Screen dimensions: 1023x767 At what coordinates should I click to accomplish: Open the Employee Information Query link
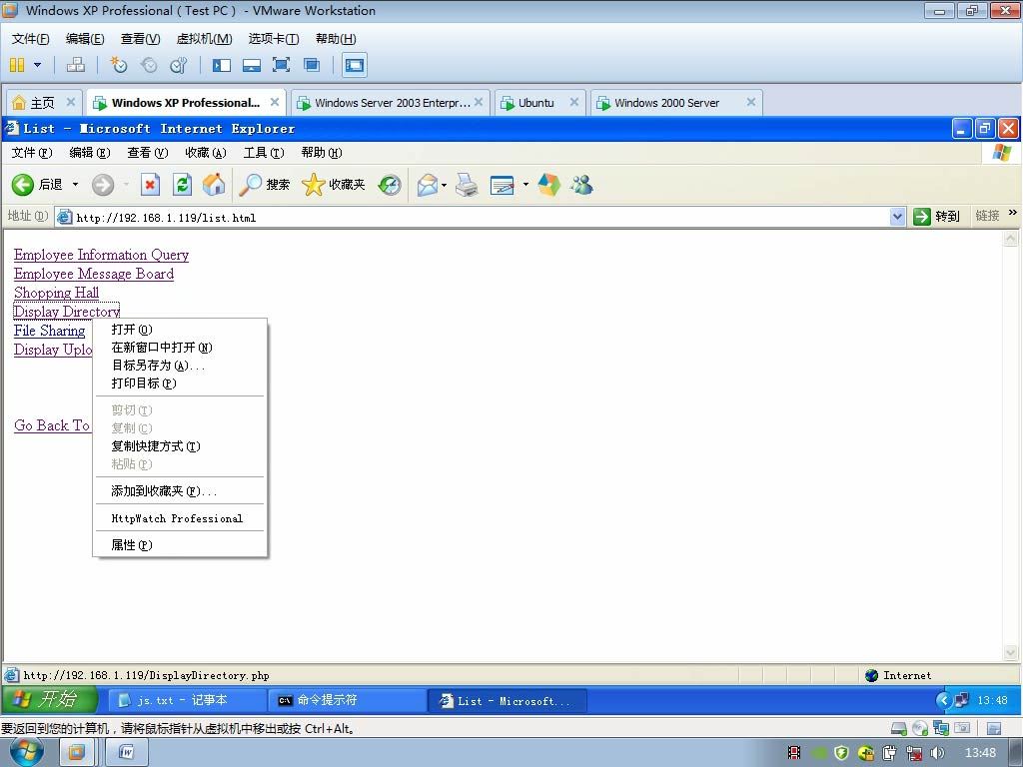tap(101, 255)
